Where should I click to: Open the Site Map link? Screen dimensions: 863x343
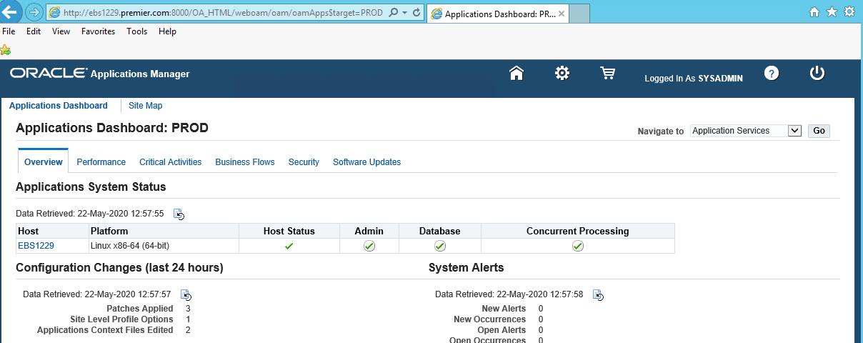coord(145,106)
